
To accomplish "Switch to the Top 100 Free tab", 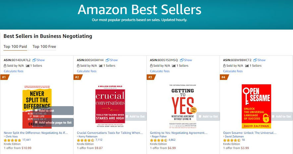I will [x=44, y=46].
